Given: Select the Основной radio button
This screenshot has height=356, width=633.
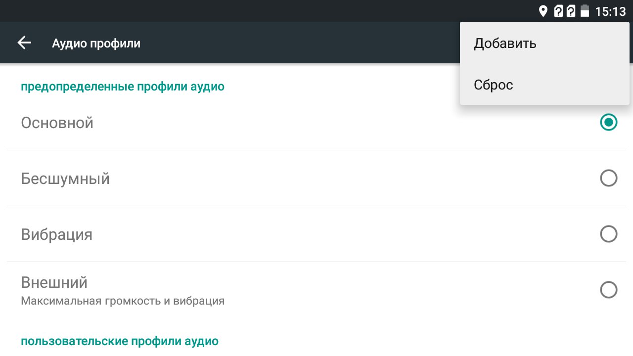Looking at the screenshot, I should coord(608,122).
